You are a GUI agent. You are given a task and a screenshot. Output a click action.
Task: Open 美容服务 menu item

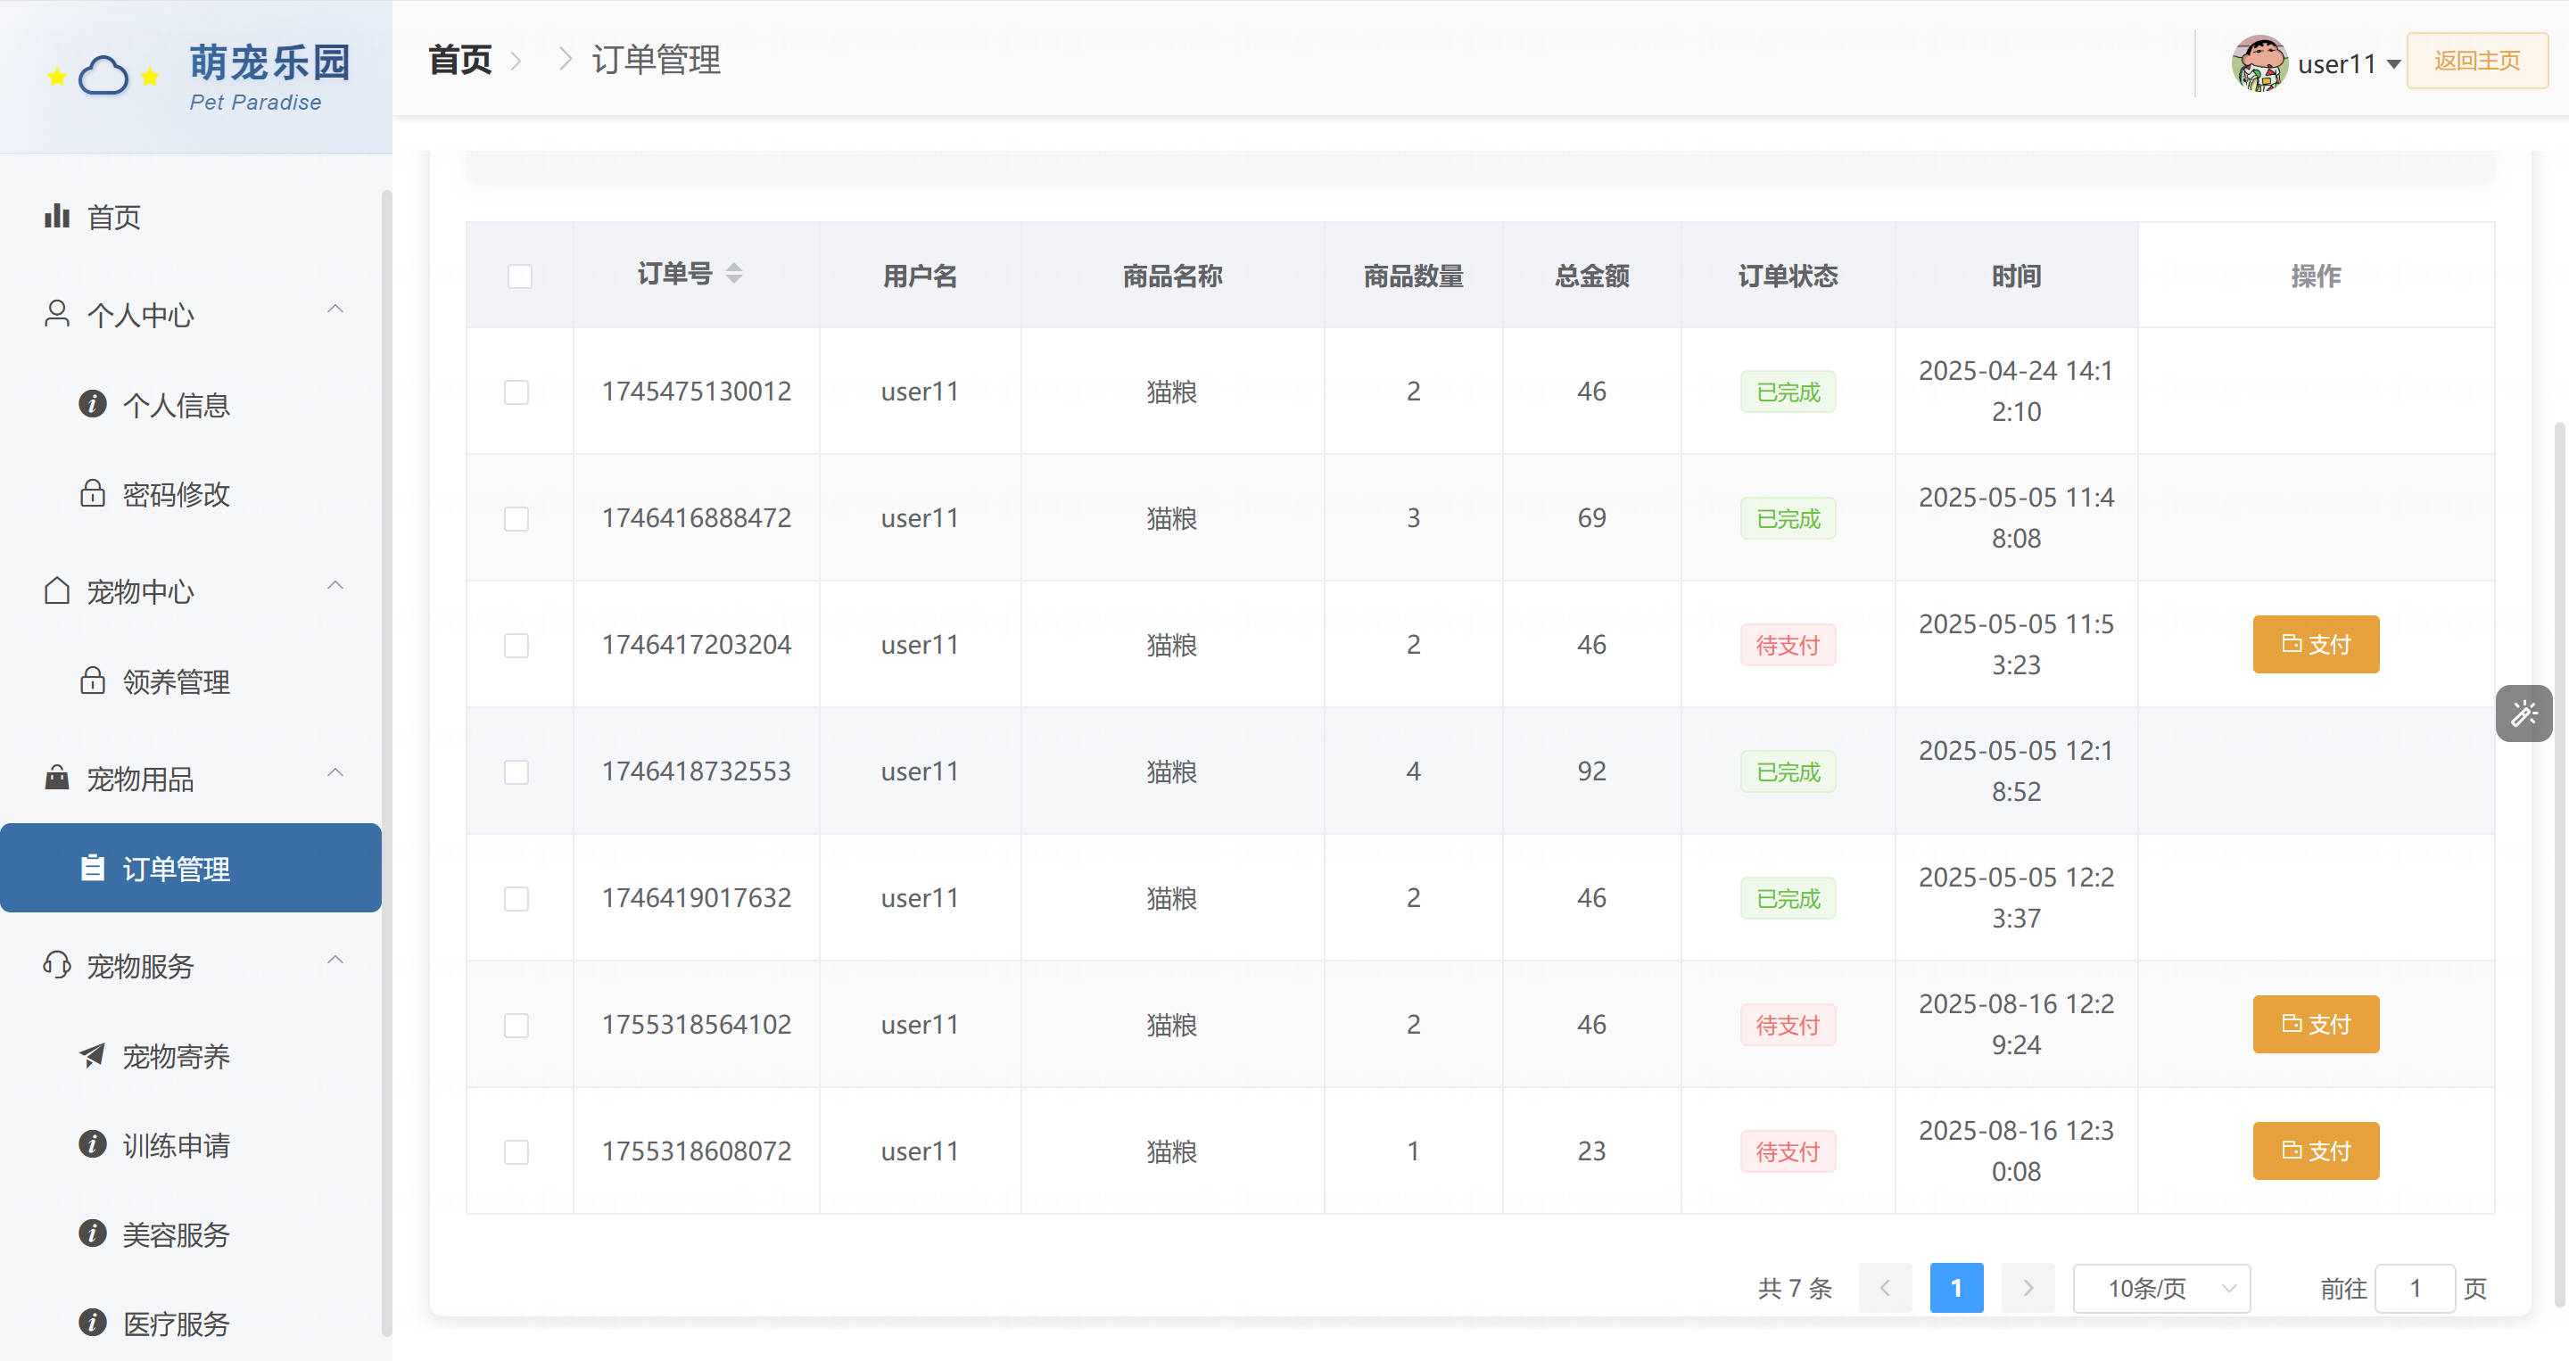(x=191, y=1234)
